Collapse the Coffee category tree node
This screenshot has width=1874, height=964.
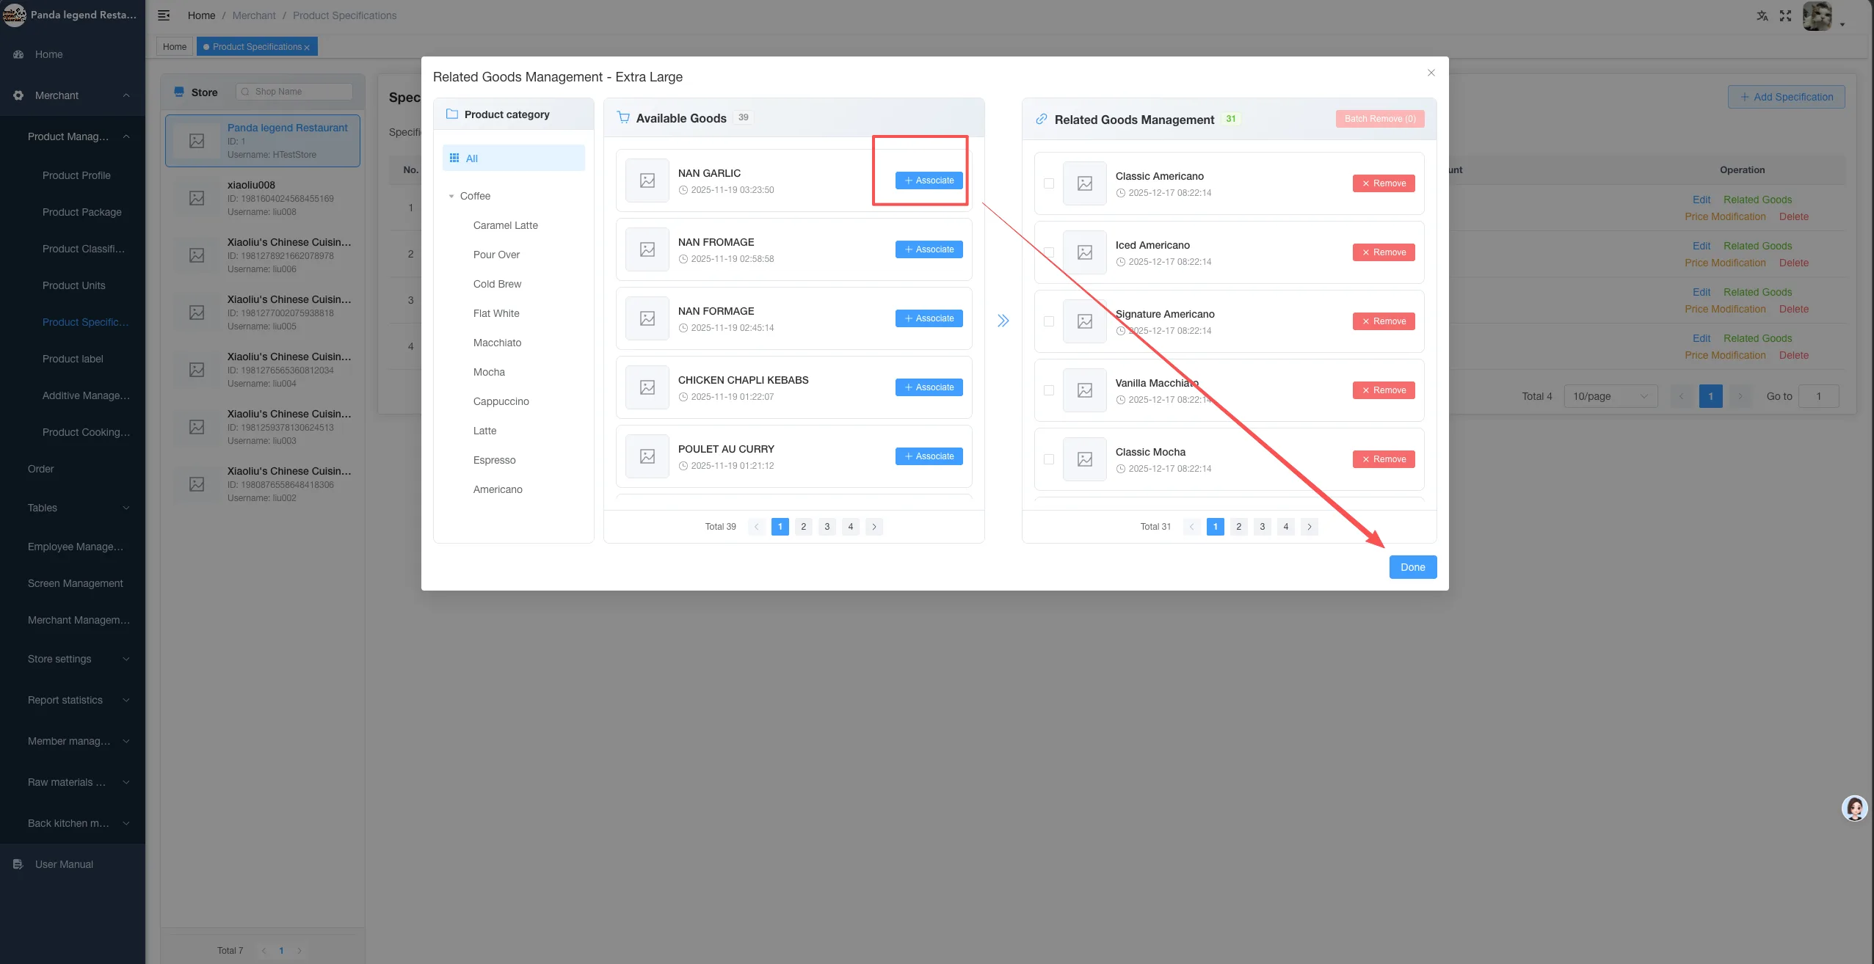click(451, 197)
